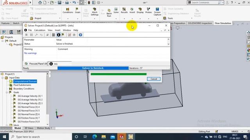Screen dimensions: 250x140
Task: Select Boundary Conditions in project tree
Action: [x=24, y=89]
